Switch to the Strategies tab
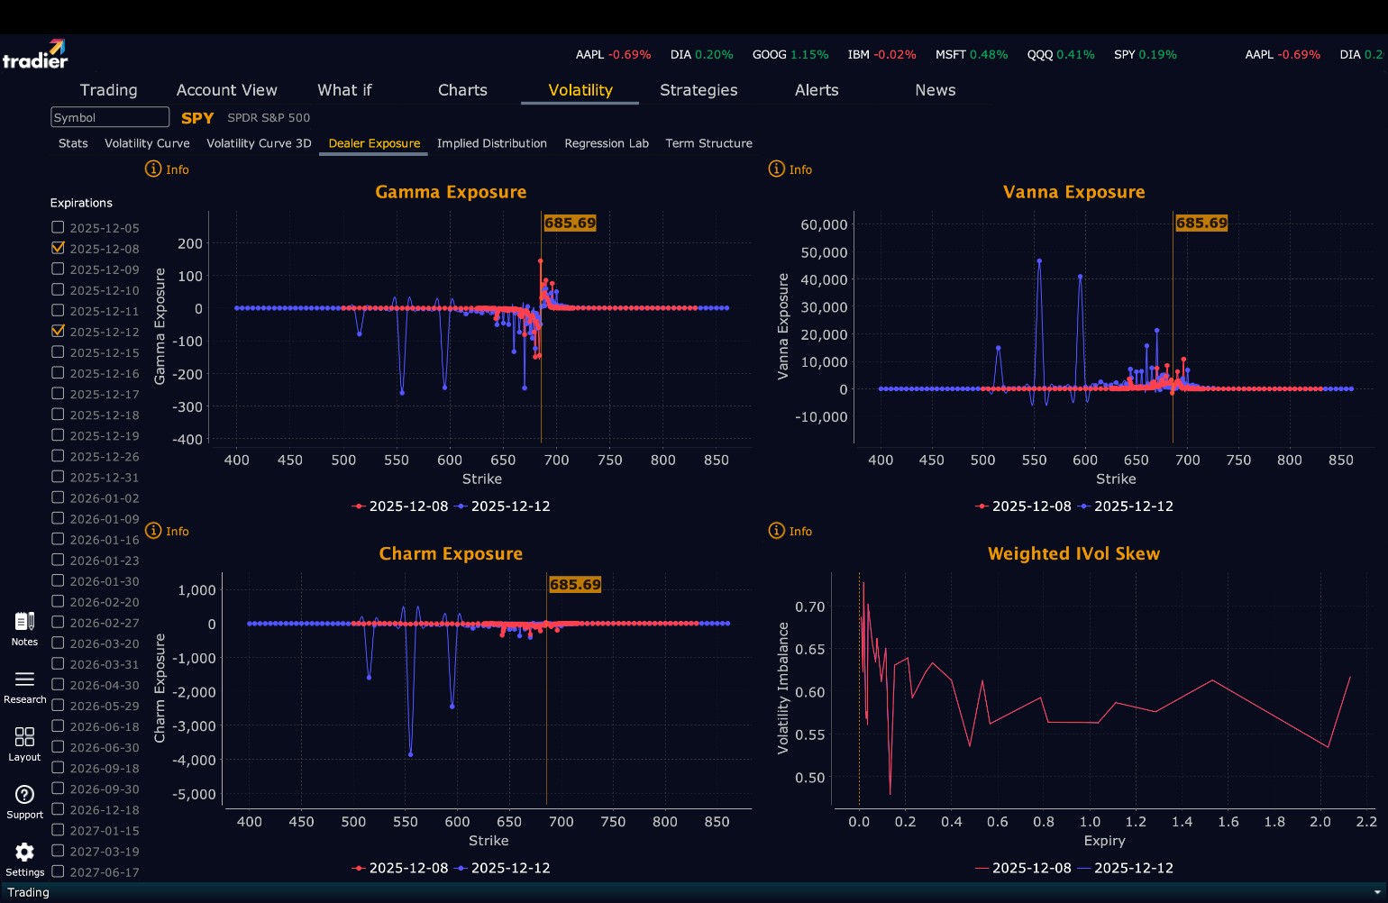The width and height of the screenshot is (1388, 903). click(x=699, y=90)
